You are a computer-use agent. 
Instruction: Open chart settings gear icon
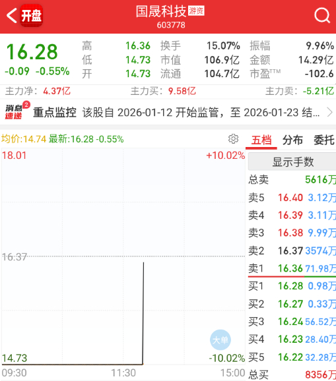tap(233, 138)
